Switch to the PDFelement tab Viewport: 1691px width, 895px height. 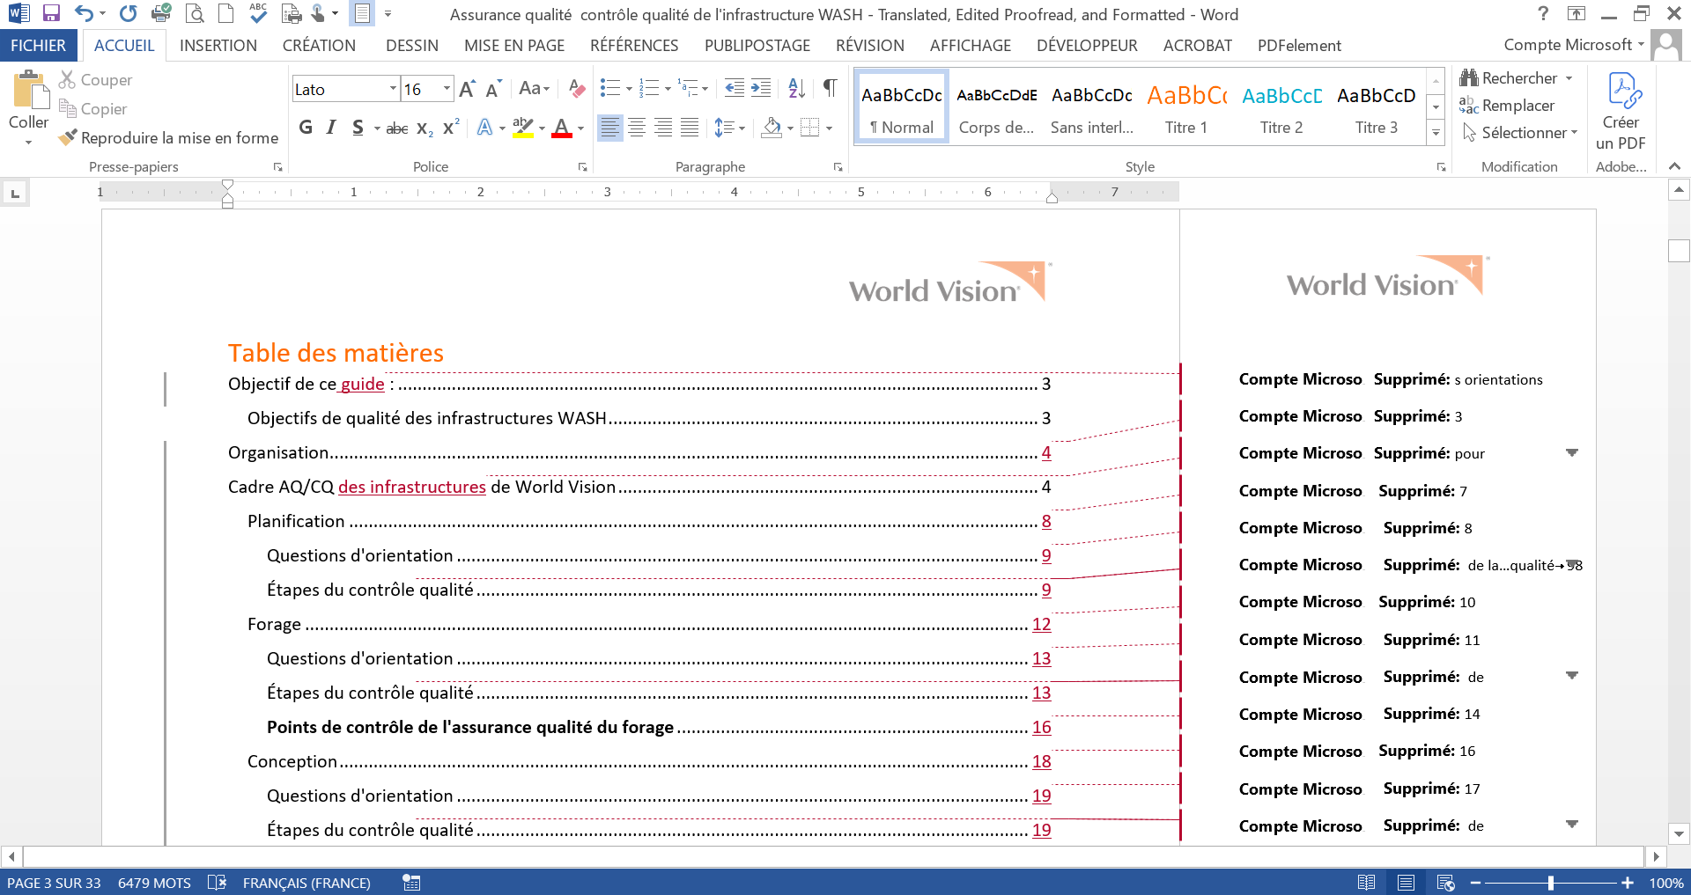[1299, 45]
